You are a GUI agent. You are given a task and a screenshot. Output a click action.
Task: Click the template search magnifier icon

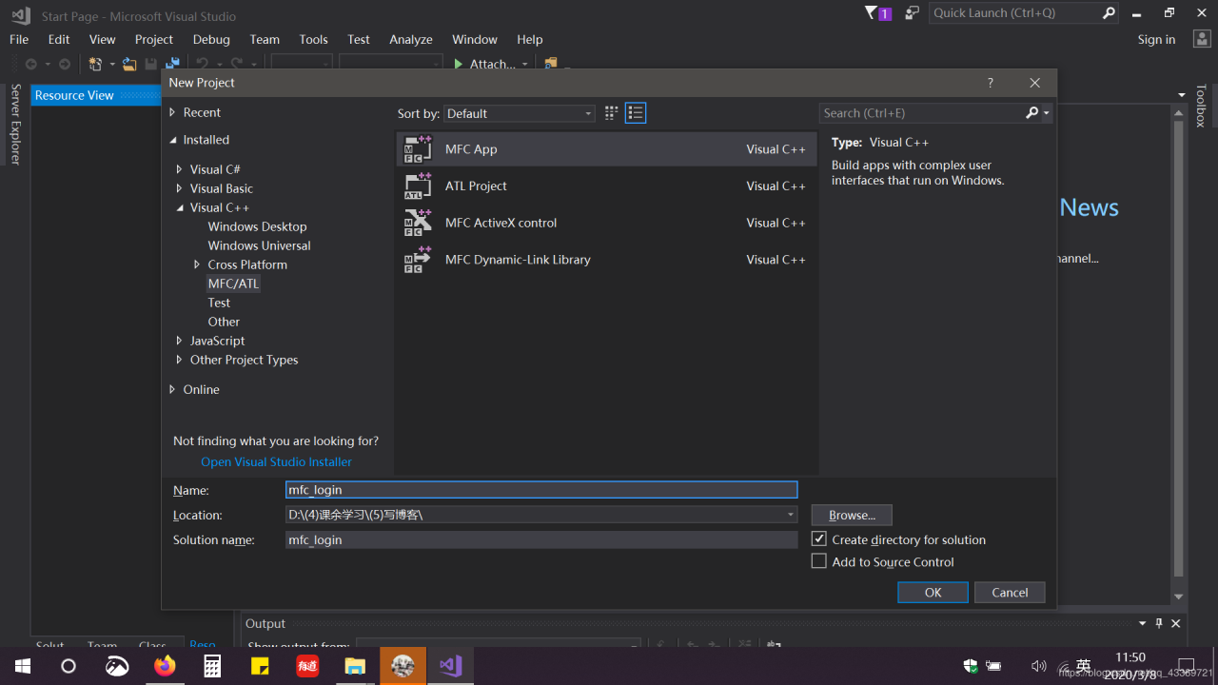(x=1032, y=113)
